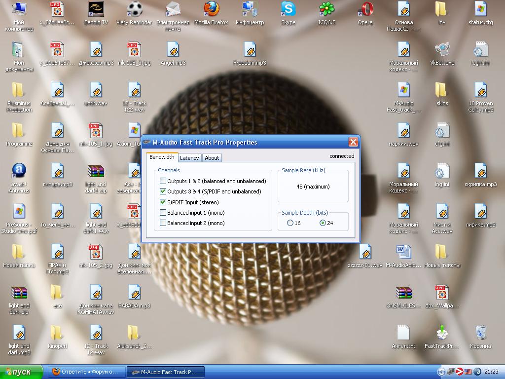
Task: Select 24 bit sample depth
Action: pyautogui.click(x=323, y=223)
